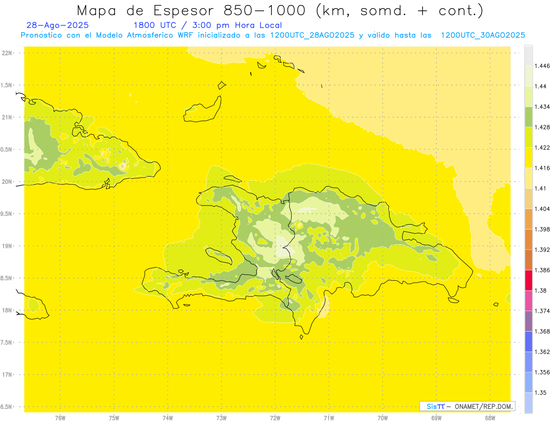Click the '1.428' legend value
This screenshot has width=550, height=424.
pos(542,127)
